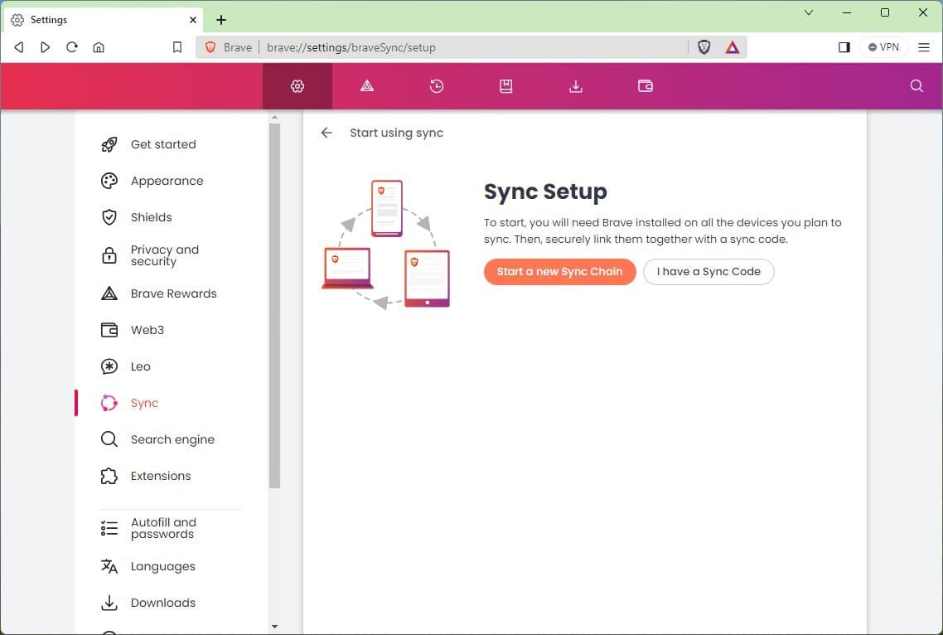Open Autofill and passwords settings
Screen dimensions: 943x635
pos(163,528)
